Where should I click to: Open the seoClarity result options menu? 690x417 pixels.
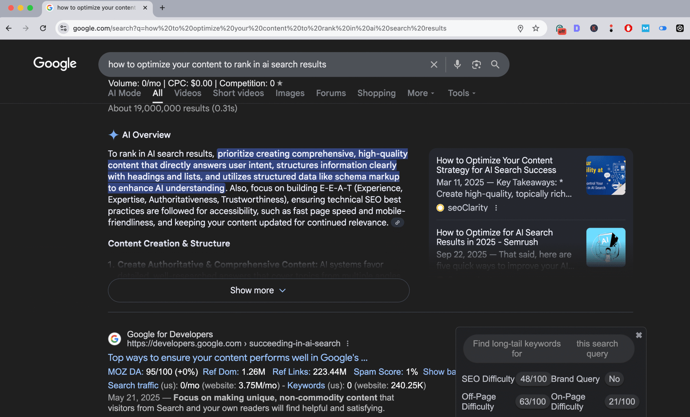pos(496,208)
